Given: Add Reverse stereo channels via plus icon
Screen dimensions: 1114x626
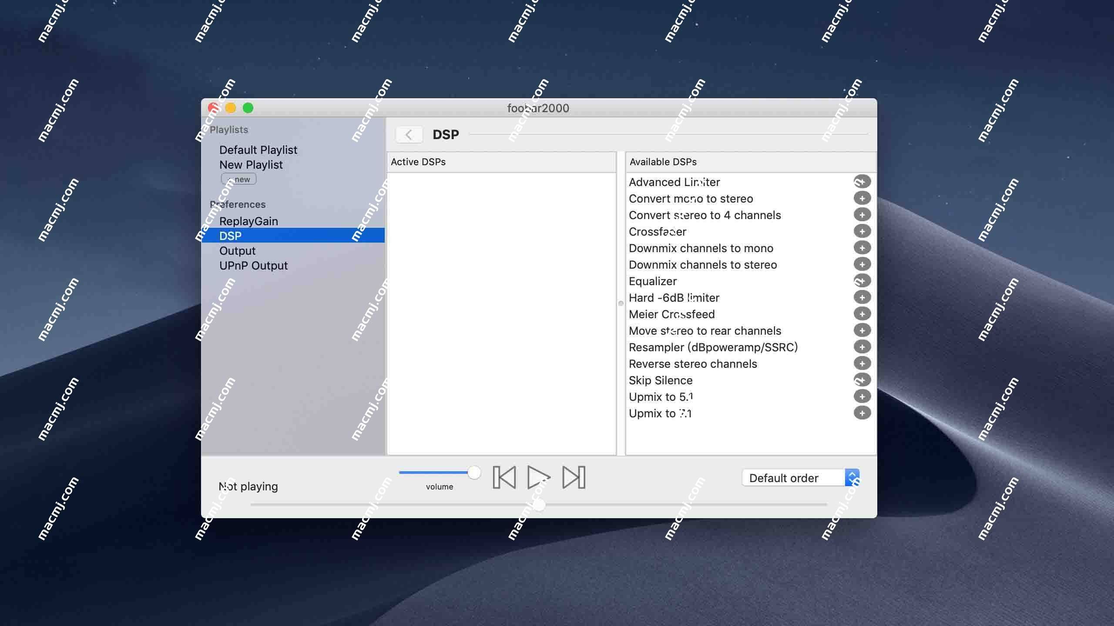Looking at the screenshot, I should pos(862,363).
